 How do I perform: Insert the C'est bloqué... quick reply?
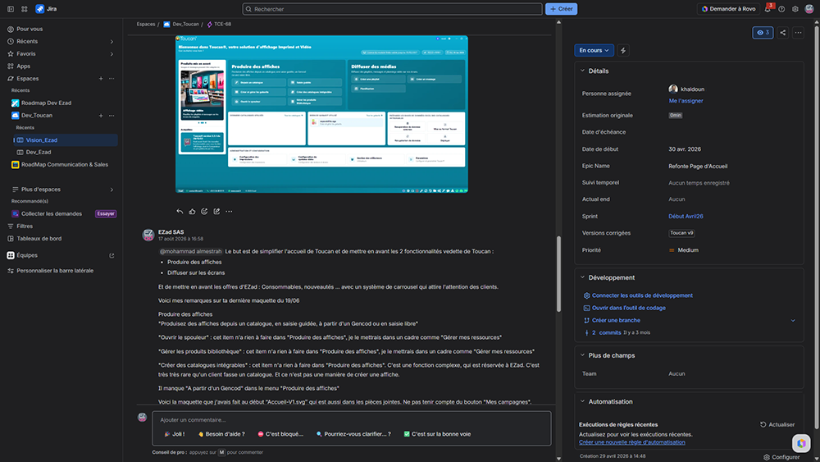click(x=280, y=434)
